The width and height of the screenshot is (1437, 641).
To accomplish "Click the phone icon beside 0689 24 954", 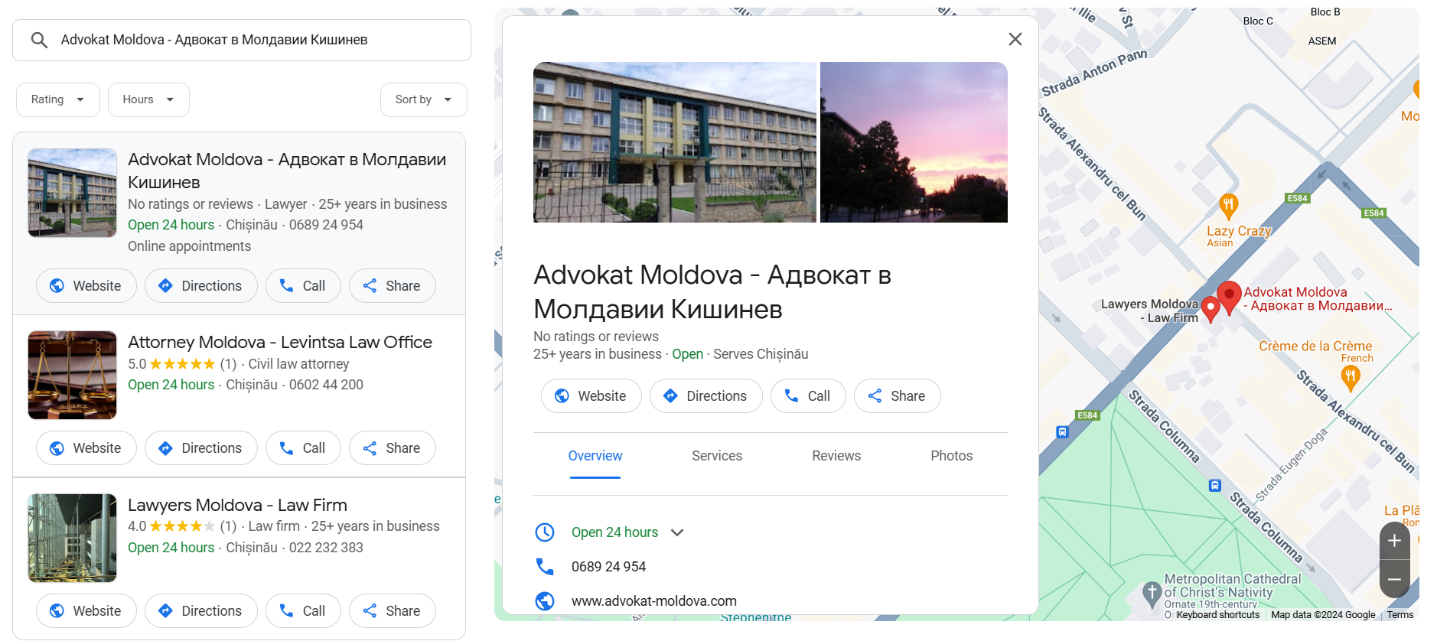I will coord(545,567).
